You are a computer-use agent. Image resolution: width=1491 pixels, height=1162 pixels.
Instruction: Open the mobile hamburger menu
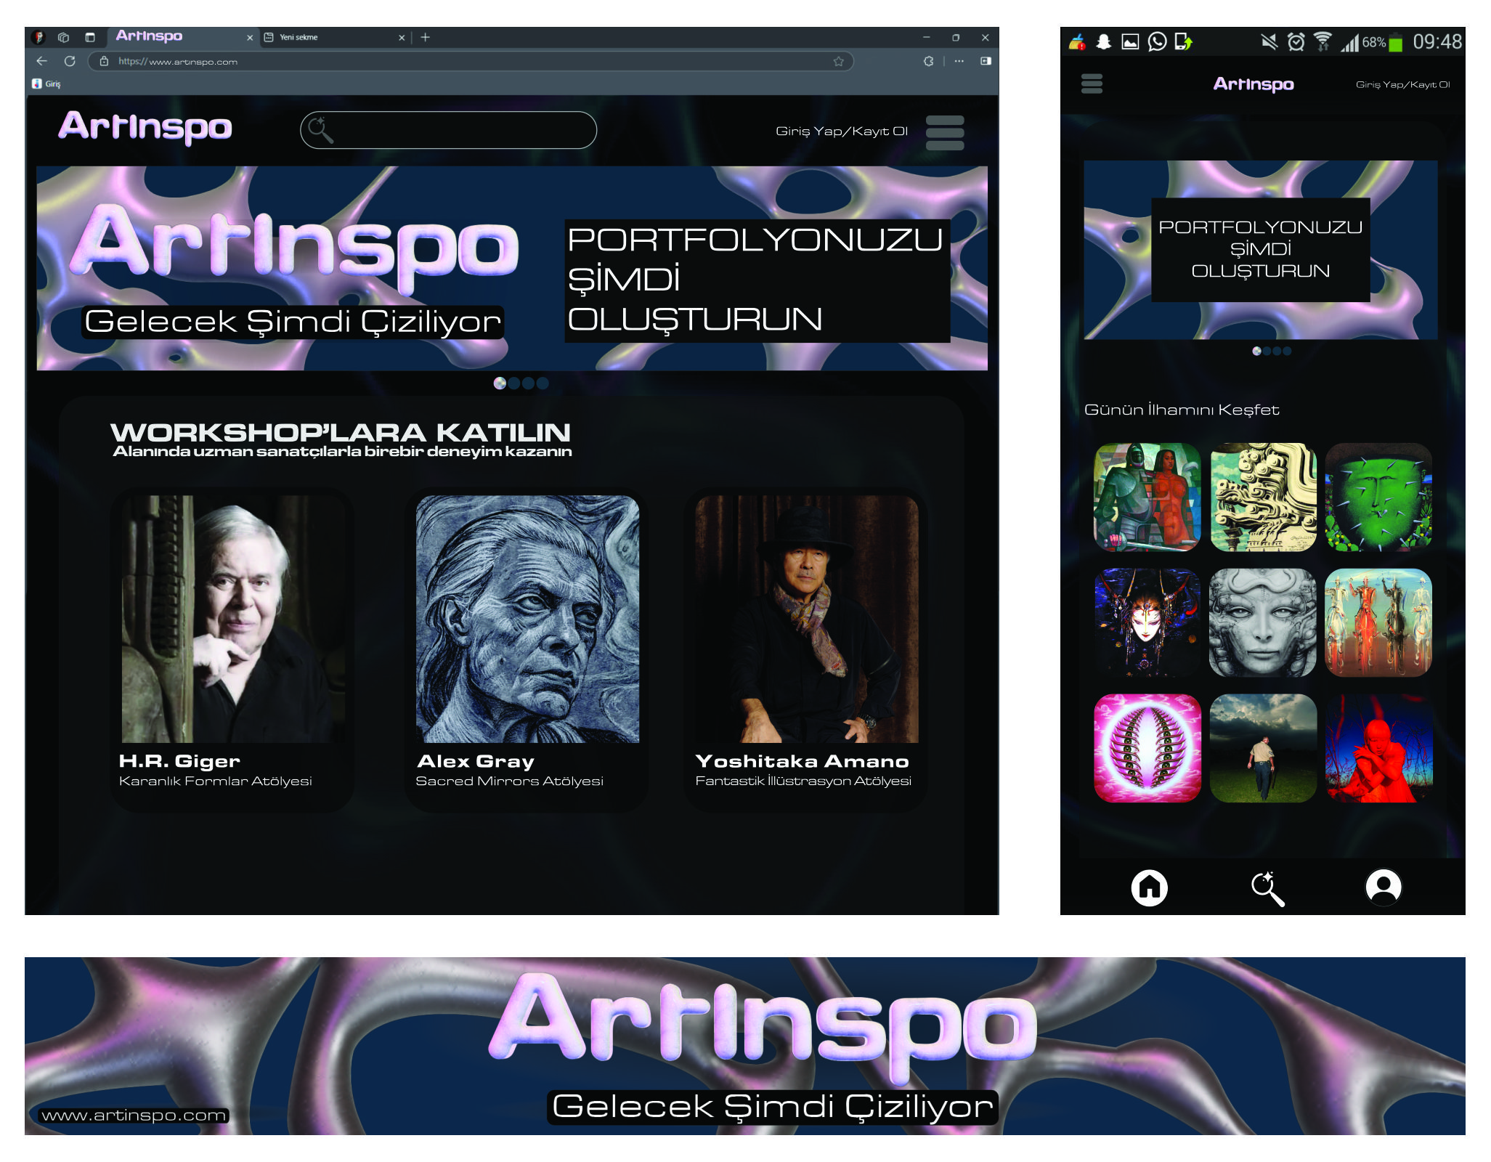coord(1092,84)
